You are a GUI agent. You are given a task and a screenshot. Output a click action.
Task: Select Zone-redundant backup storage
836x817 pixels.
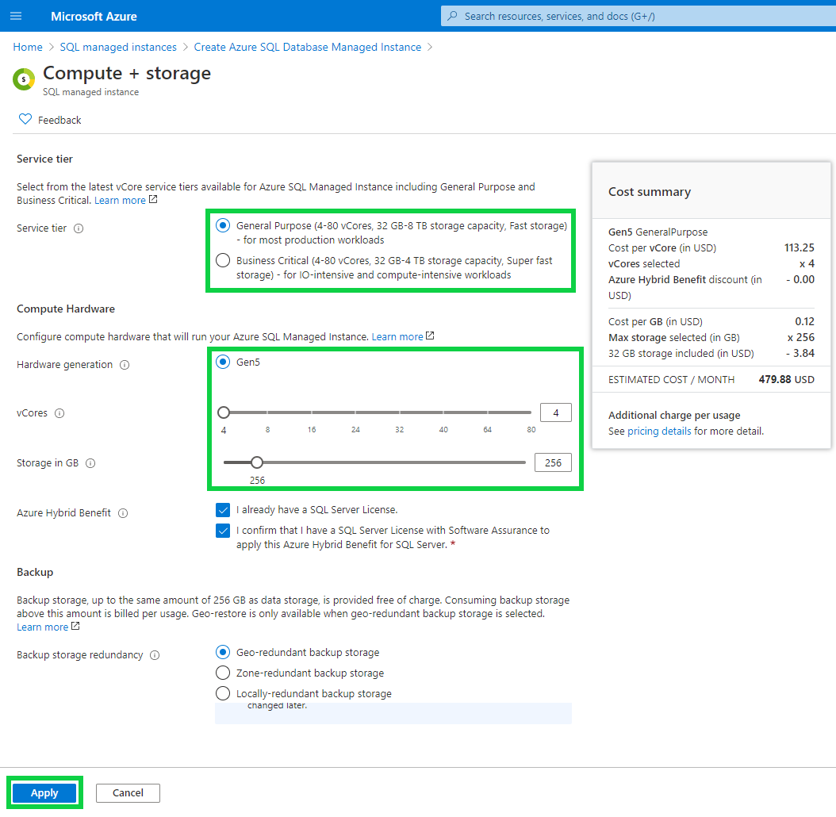click(x=223, y=673)
